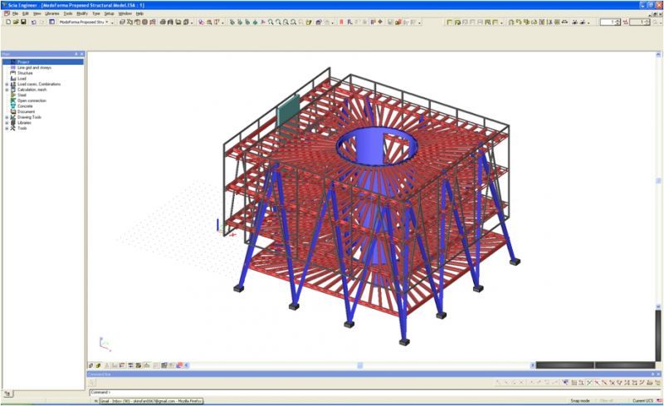Open the Load service in tree
Image resolution: width=664 pixels, height=406 pixels.
pyautogui.click(x=21, y=78)
